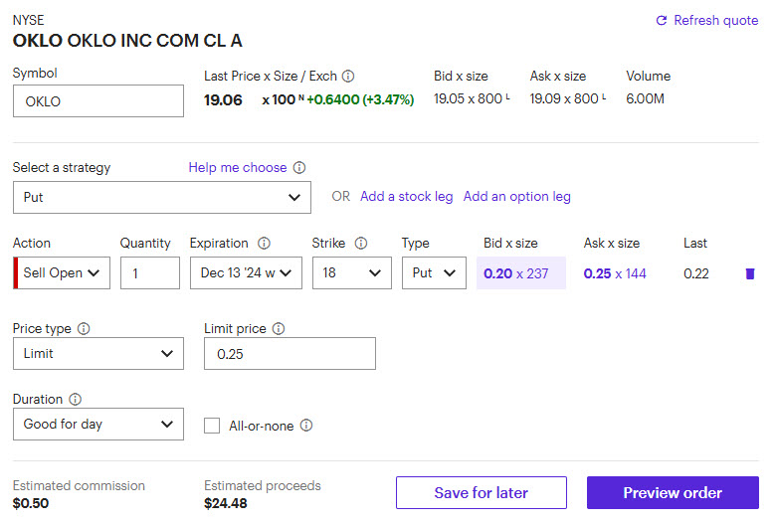Click the Expiration info icon
The image size is (774, 525).
click(265, 244)
